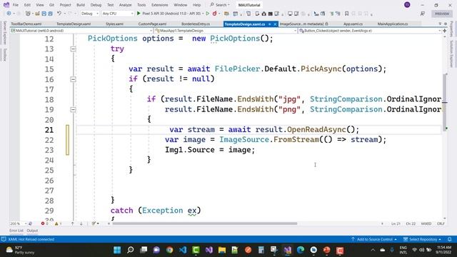457x257 pixels.
Task: Open the Debug menu
Action: pos(96,5)
